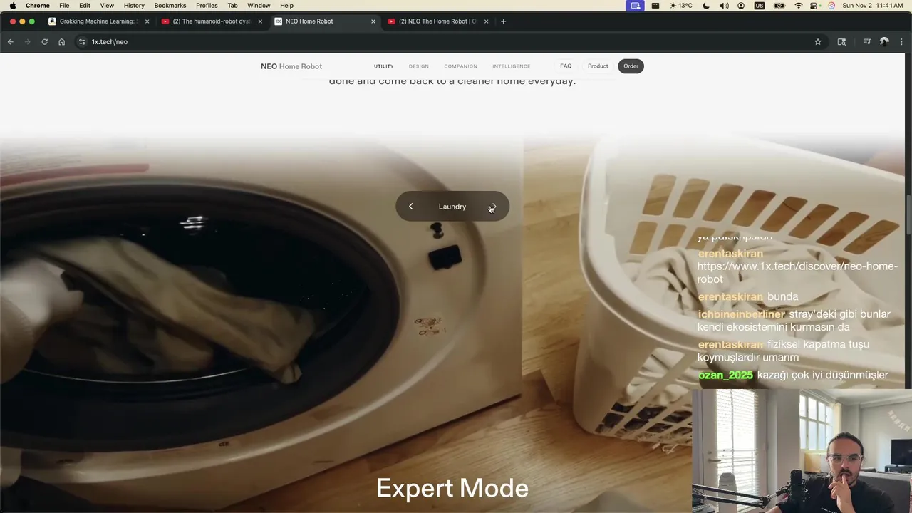Open the Chrome three-dot menu

[x=901, y=42]
